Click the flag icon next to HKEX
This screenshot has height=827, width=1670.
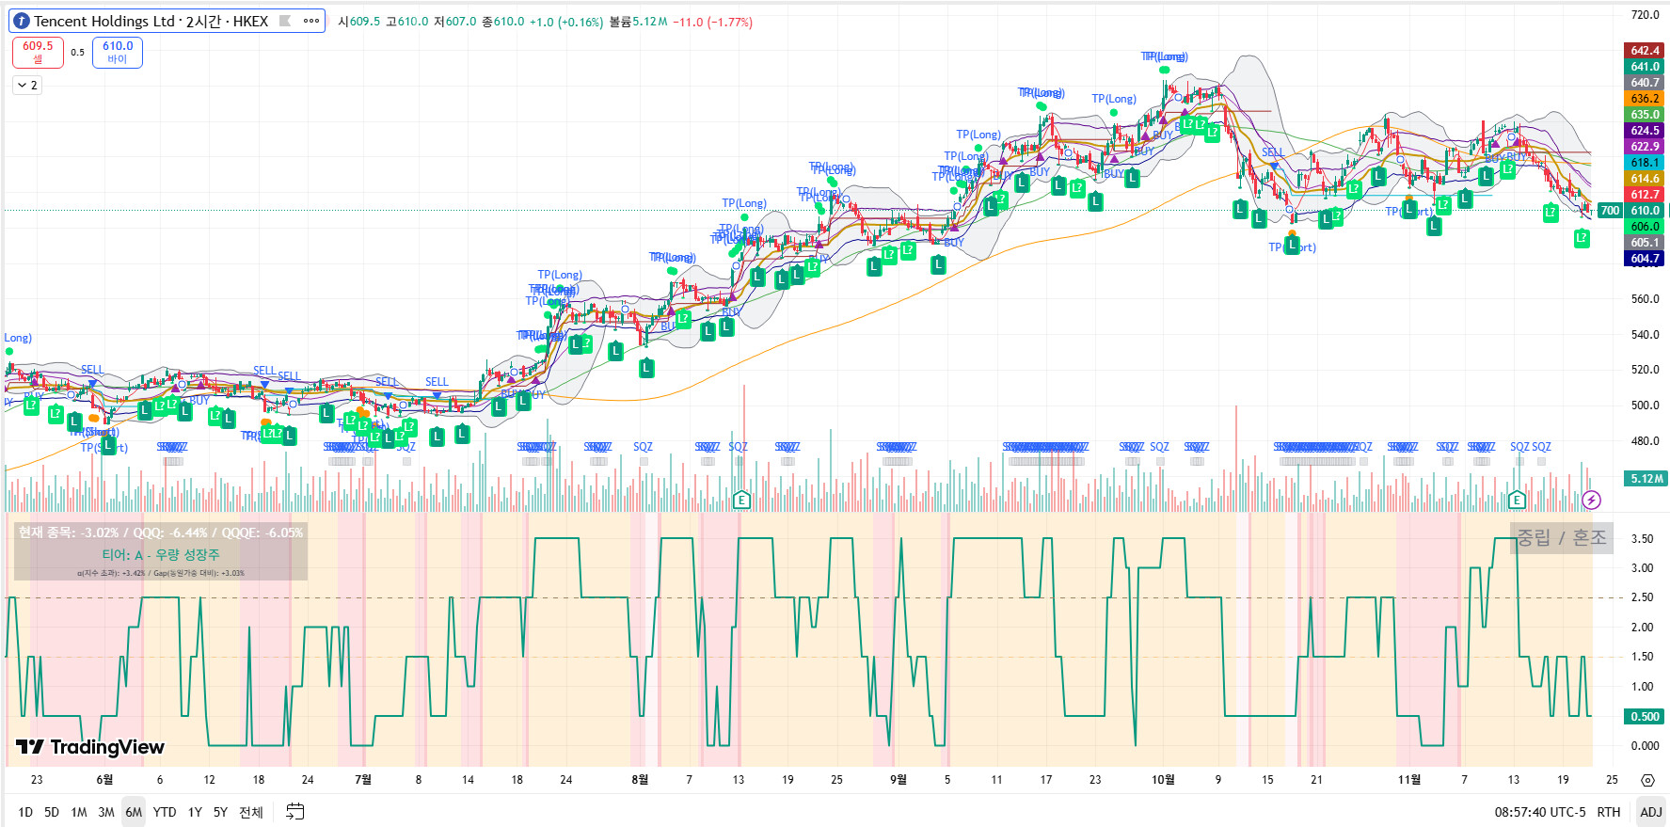pos(285,21)
